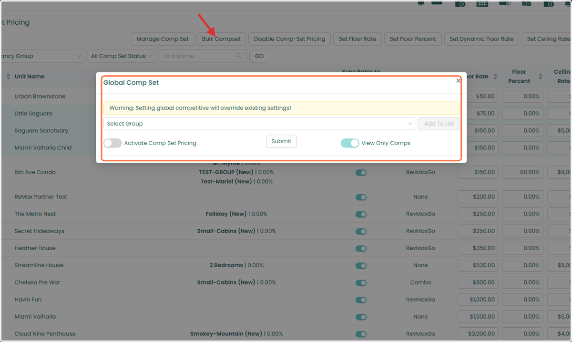
Task: Click Disable Comp-Set Pricing button
Action: point(289,39)
